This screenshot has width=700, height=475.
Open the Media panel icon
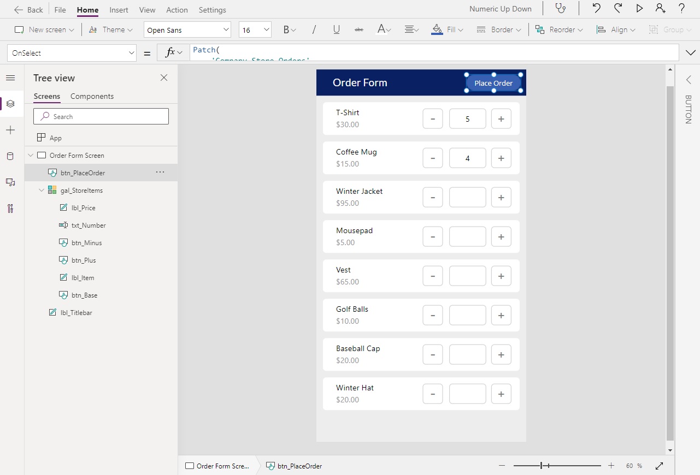coord(10,182)
